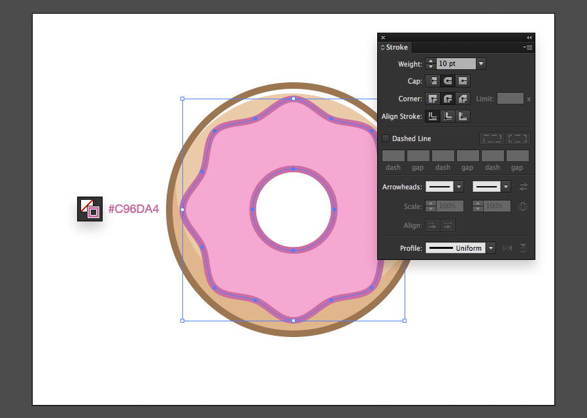The image size is (587, 418).
Task: Open start arrowhead dropdown
Action: click(459, 187)
